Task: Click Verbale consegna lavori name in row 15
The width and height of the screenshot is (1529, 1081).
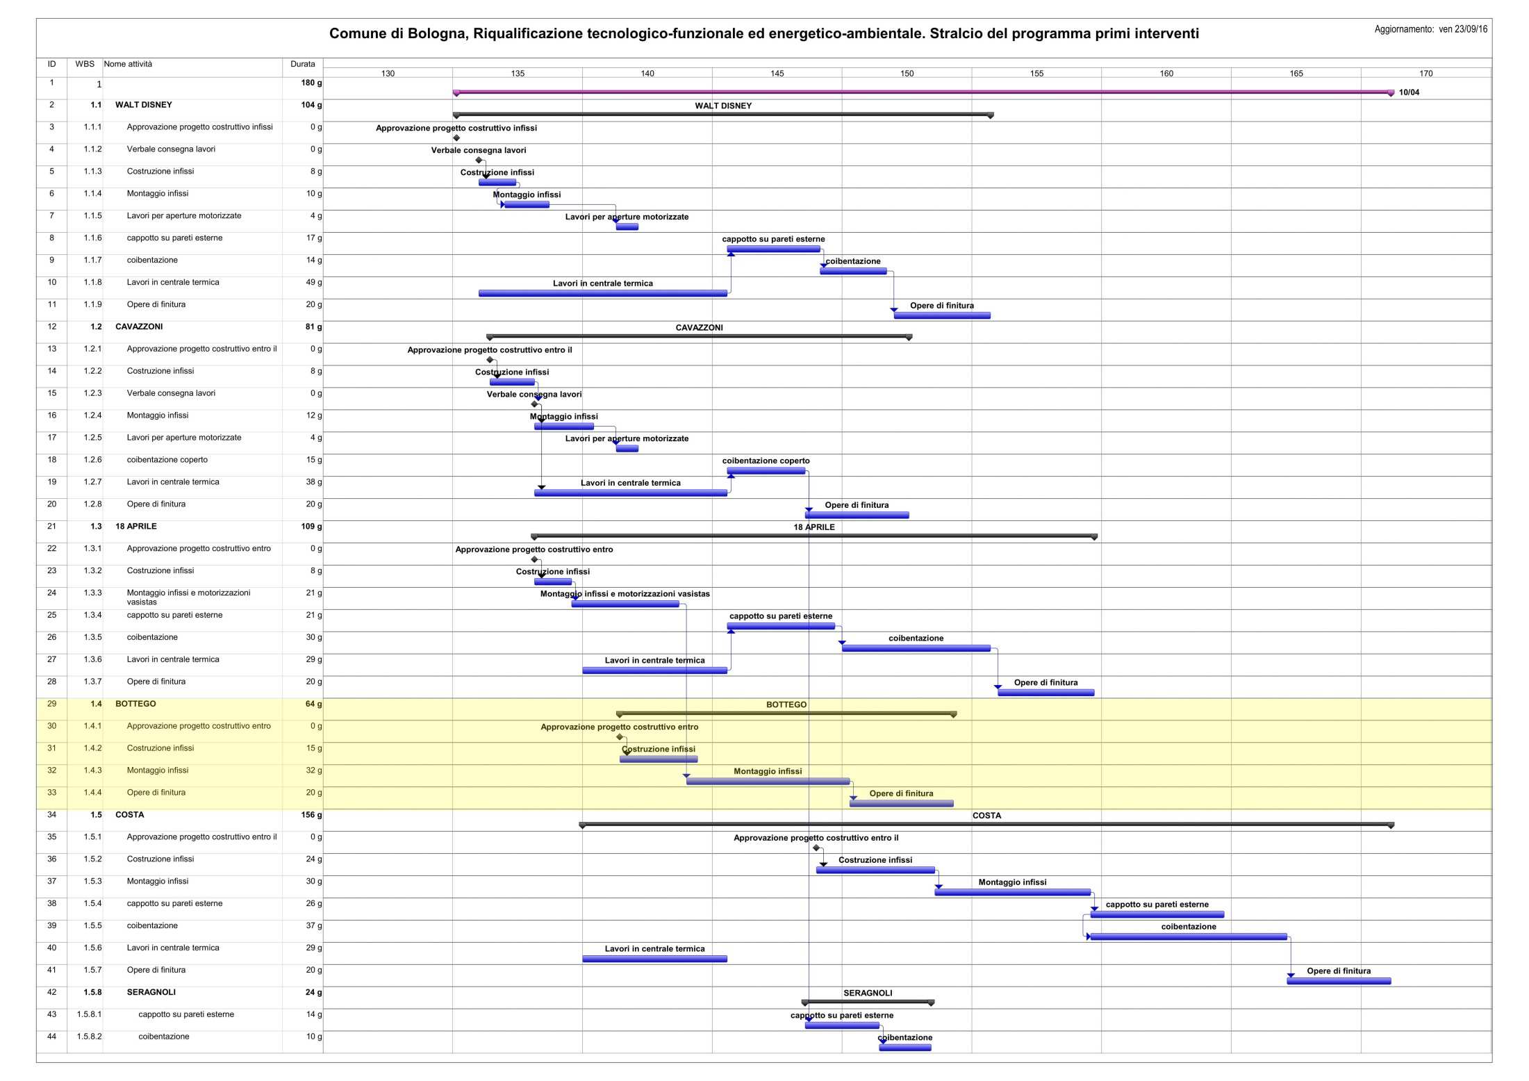Action: 171,393
